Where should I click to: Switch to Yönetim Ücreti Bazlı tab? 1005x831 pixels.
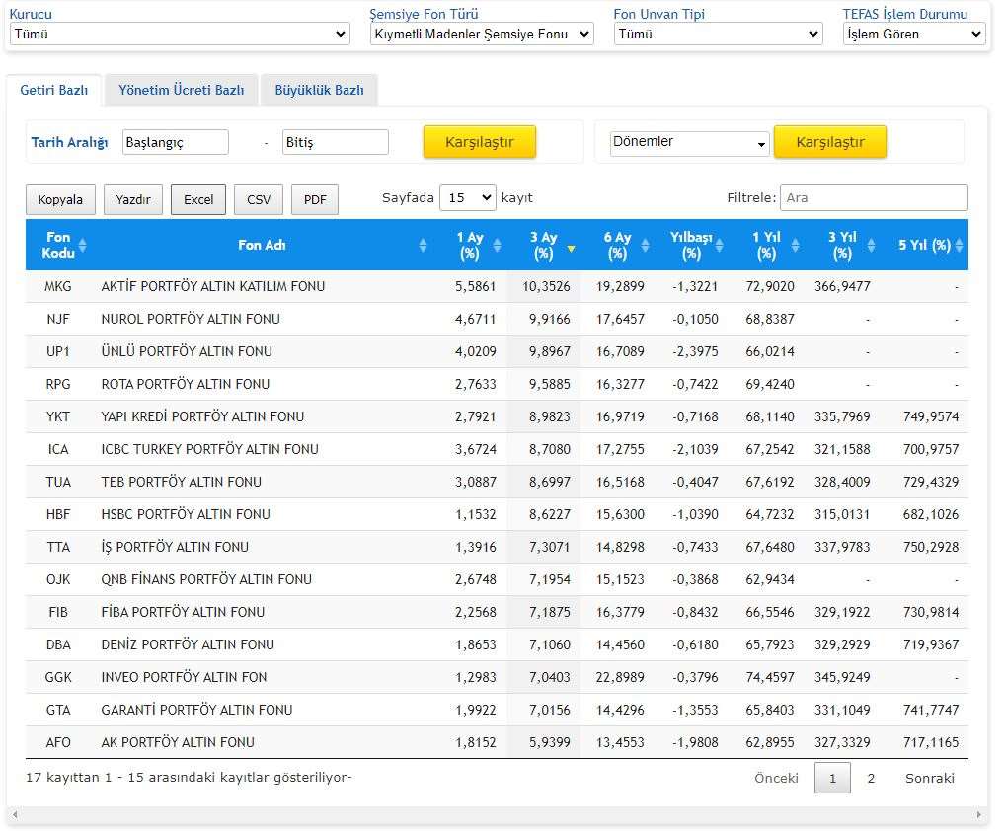click(x=181, y=90)
